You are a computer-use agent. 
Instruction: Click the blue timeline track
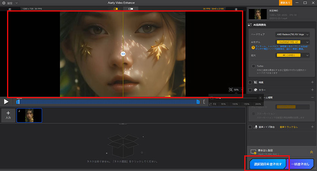click(108, 102)
